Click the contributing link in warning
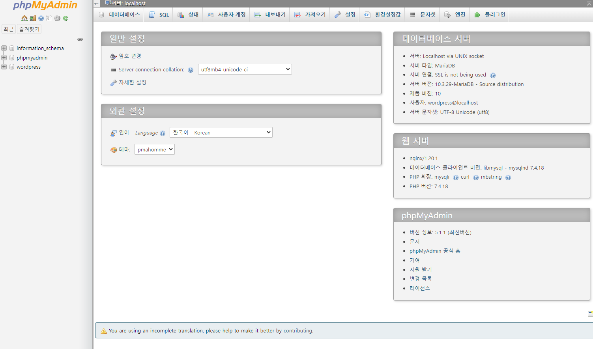The width and height of the screenshot is (593, 349). click(x=298, y=331)
